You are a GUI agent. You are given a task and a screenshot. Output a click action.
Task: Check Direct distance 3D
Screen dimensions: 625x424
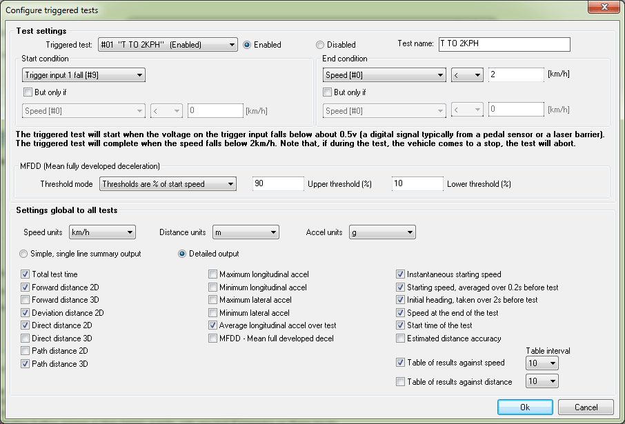point(25,339)
